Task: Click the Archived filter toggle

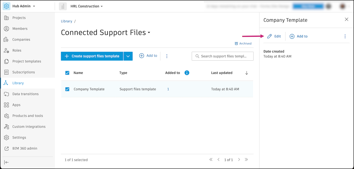Action: [x=243, y=43]
